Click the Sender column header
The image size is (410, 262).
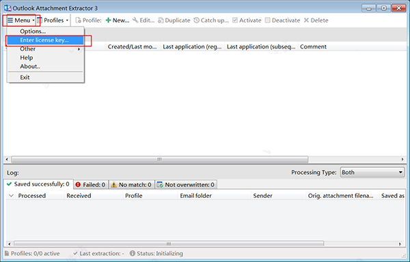(278, 196)
